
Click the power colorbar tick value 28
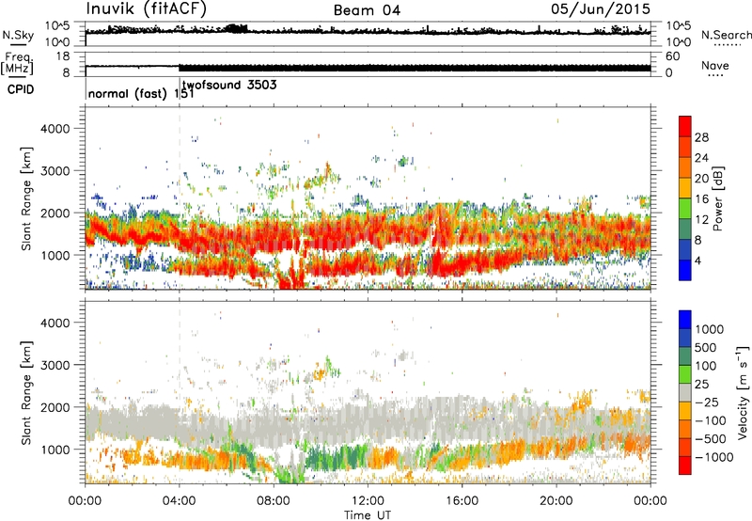pyautogui.click(x=701, y=137)
